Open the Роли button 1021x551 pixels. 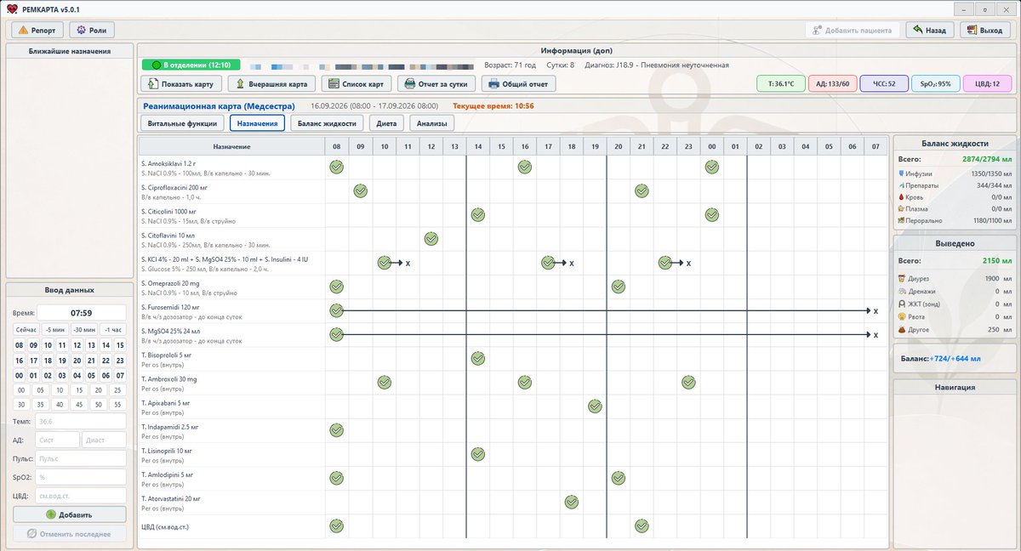(91, 30)
